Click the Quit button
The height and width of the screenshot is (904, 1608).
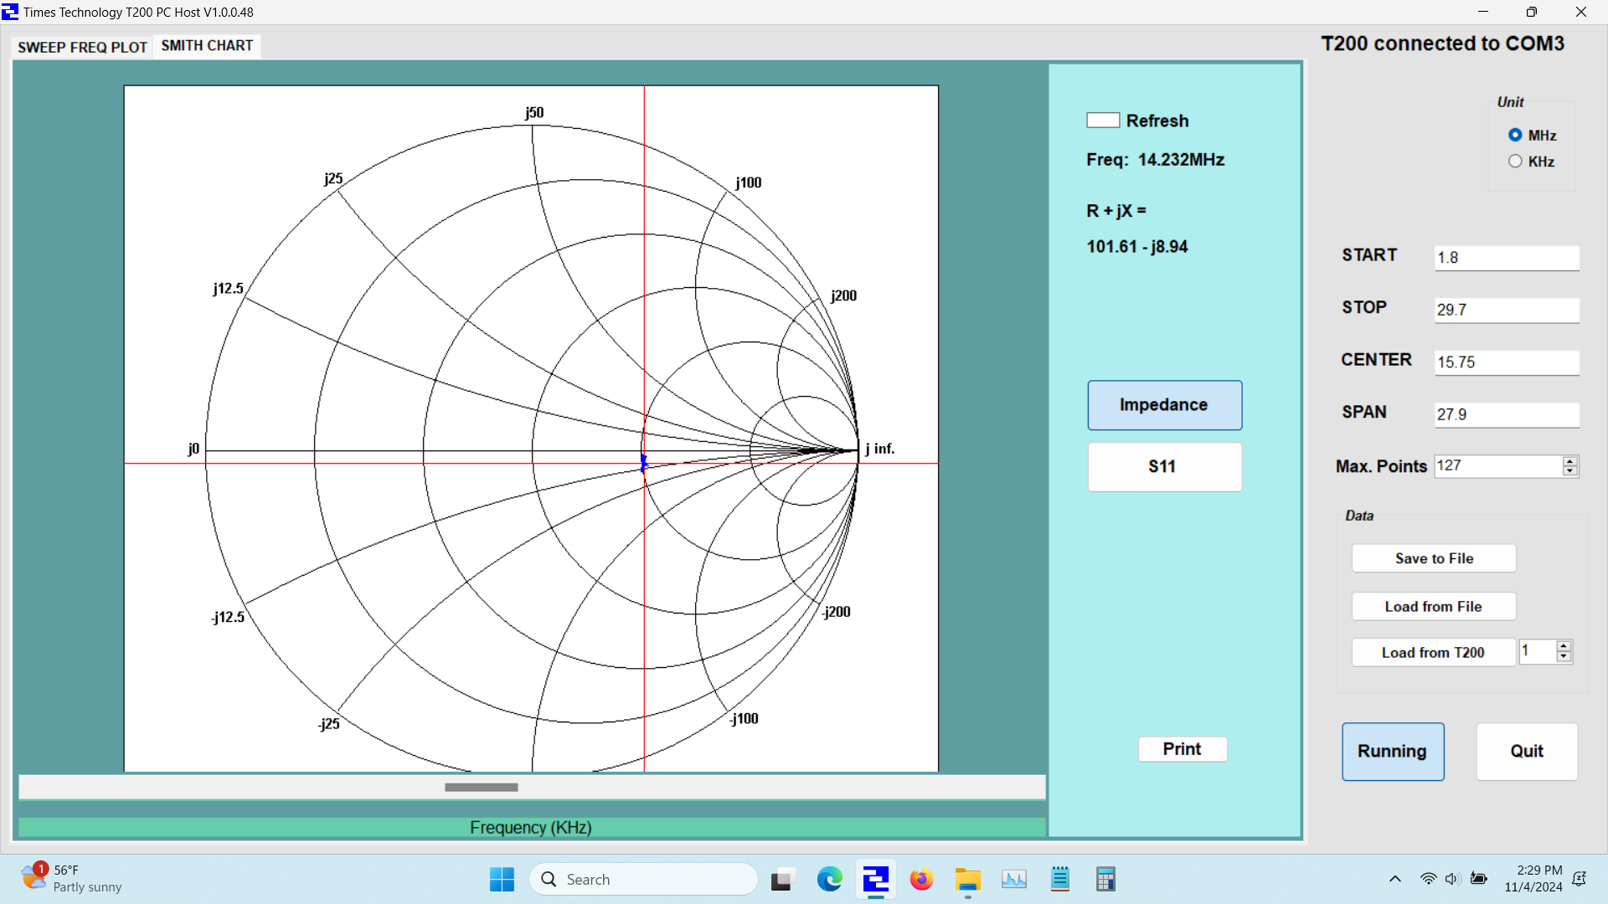coord(1527,752)
